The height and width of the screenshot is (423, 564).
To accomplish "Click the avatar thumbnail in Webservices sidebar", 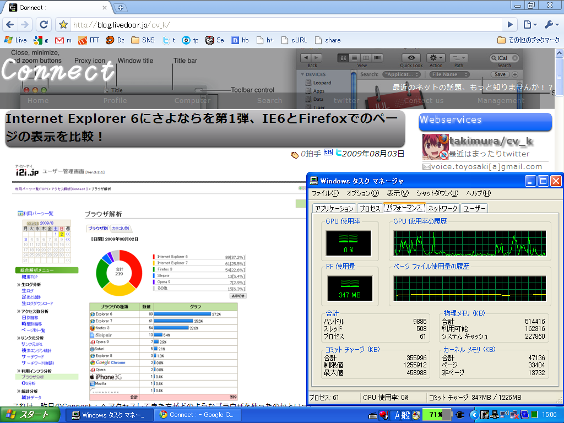I will click(x=435, y=147).
